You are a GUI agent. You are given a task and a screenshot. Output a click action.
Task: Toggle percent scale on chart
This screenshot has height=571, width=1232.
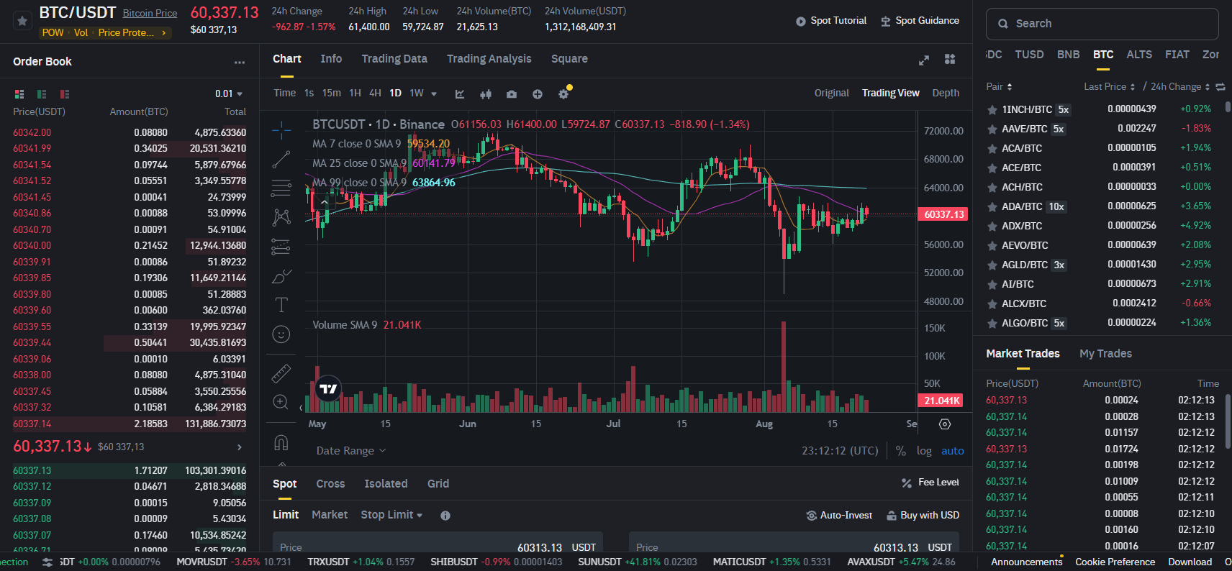901,451
